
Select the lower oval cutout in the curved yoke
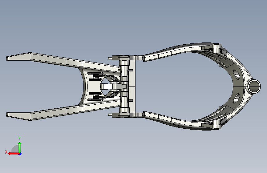(236, 98)
